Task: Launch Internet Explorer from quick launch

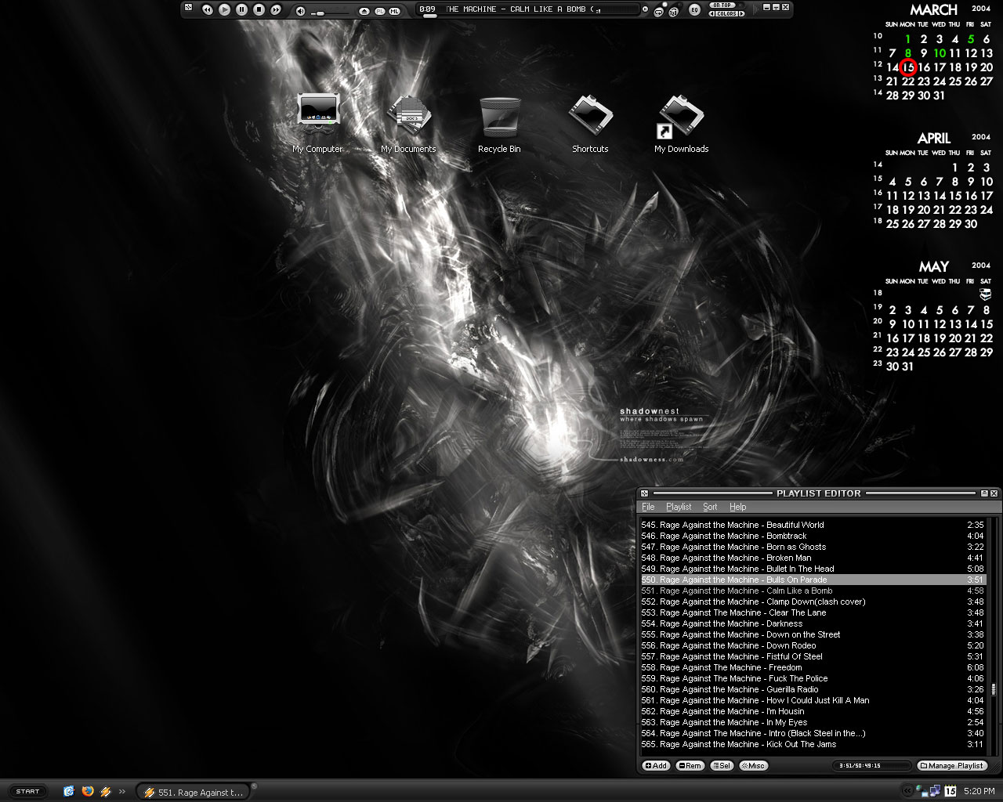Action: tap(69, 792)
